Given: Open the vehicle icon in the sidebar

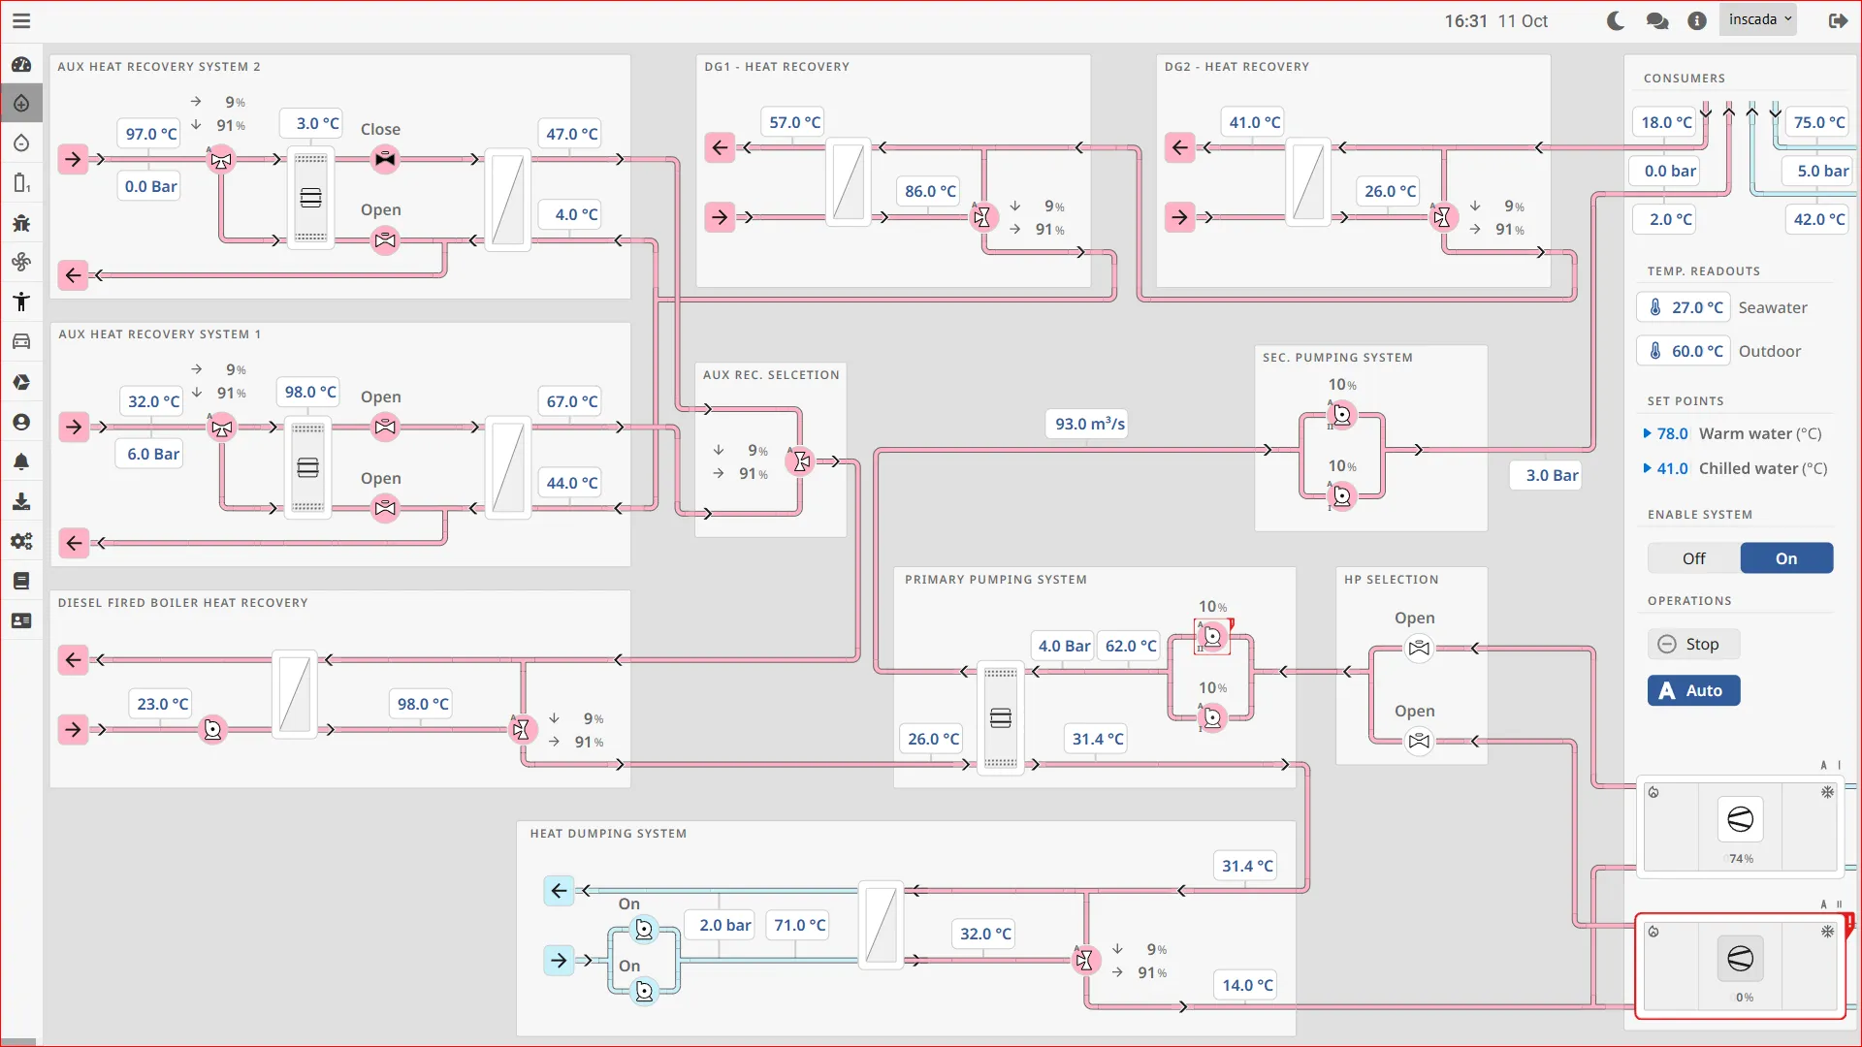Looking at the screenshot, I should (21, 341).
